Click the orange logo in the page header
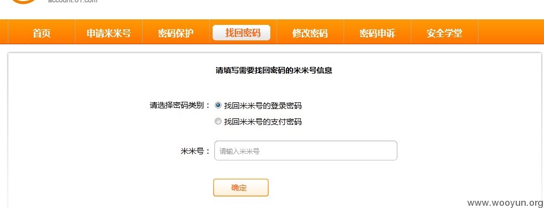The width and height of the screenshot is (544, 208). [x=23, y=2]
